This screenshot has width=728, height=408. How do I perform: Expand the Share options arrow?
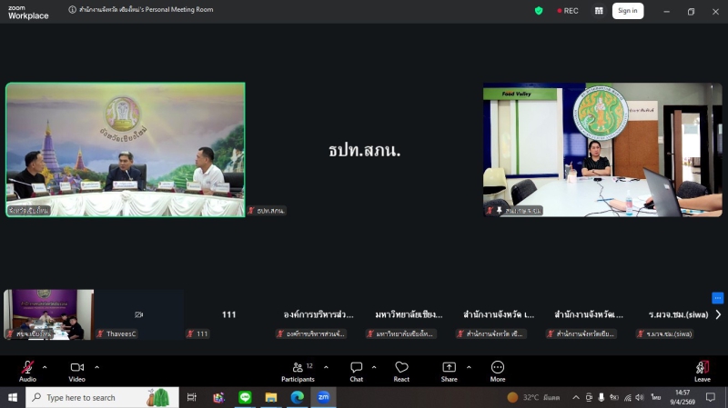[x=469, y=367]
